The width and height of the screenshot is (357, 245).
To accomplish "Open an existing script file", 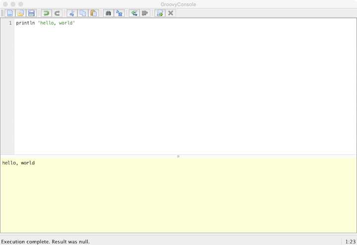I will pos(21,13).
